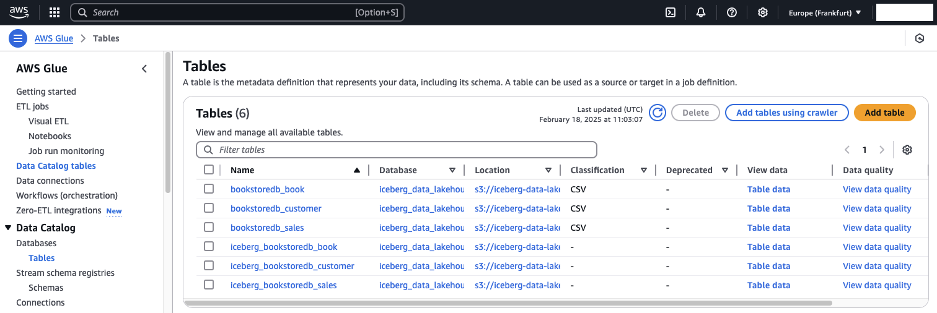Open Getting started in the sidebar
The image size is (937, 313).
pos(46,92)
